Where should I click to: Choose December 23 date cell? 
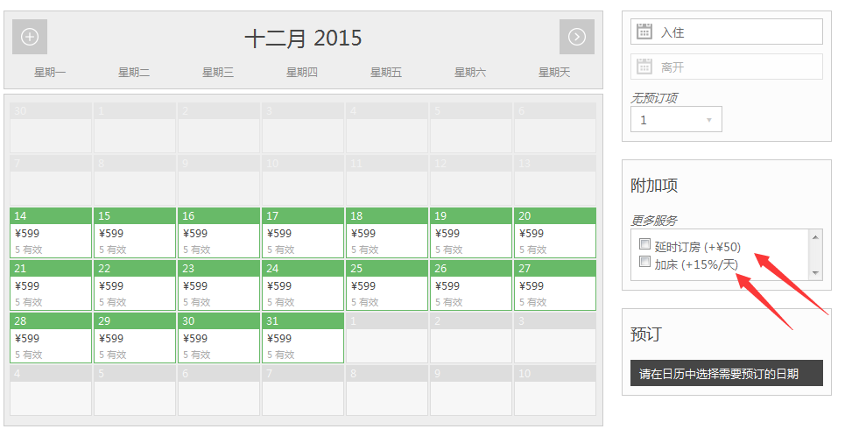coord(219,285)
